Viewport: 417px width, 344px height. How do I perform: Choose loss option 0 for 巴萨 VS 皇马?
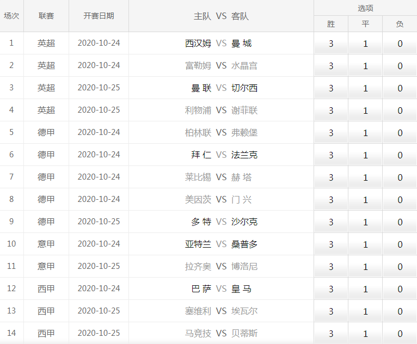click(400, 289)
